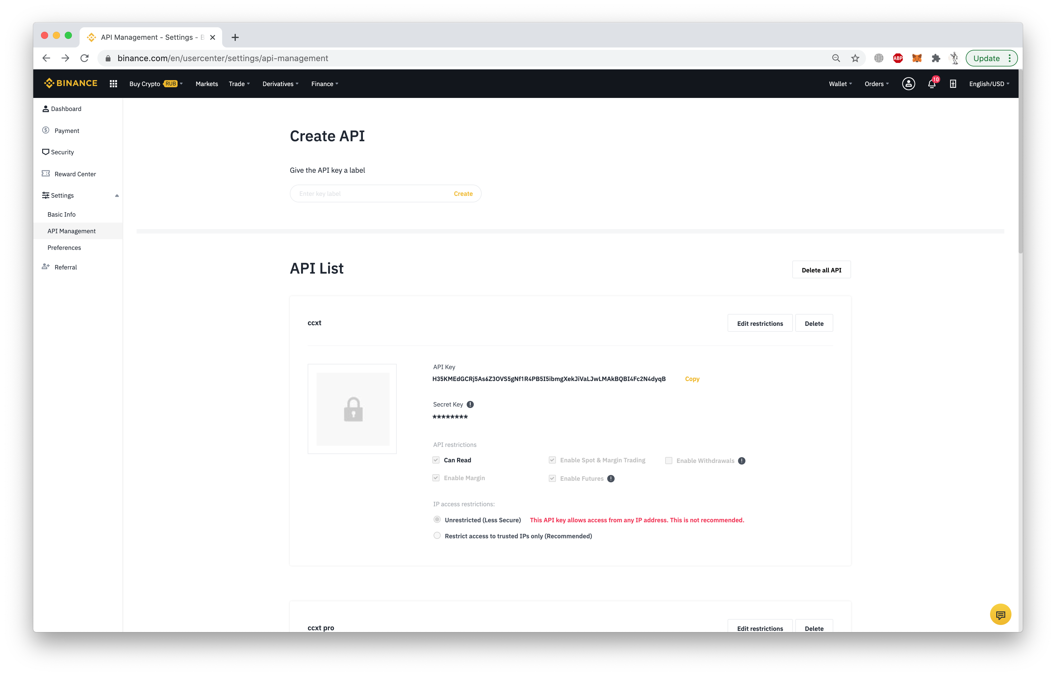This screenshot has width=1056, height=676.
Task: Open a new browser tab with plus
Action: pos(235,37)
